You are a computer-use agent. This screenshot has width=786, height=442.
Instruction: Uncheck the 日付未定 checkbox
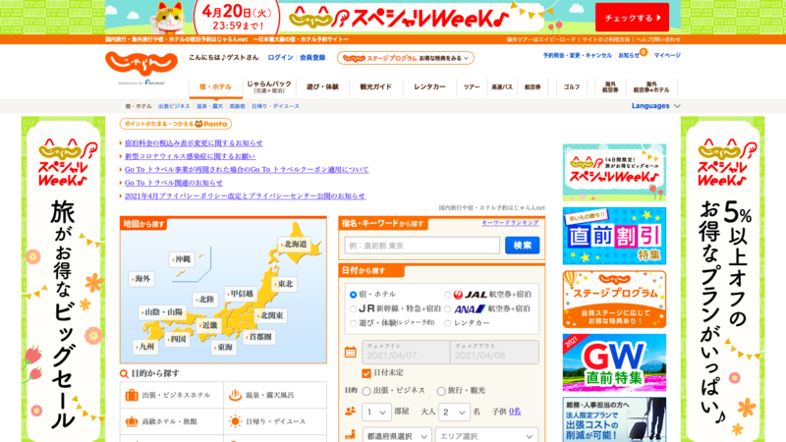365,373
